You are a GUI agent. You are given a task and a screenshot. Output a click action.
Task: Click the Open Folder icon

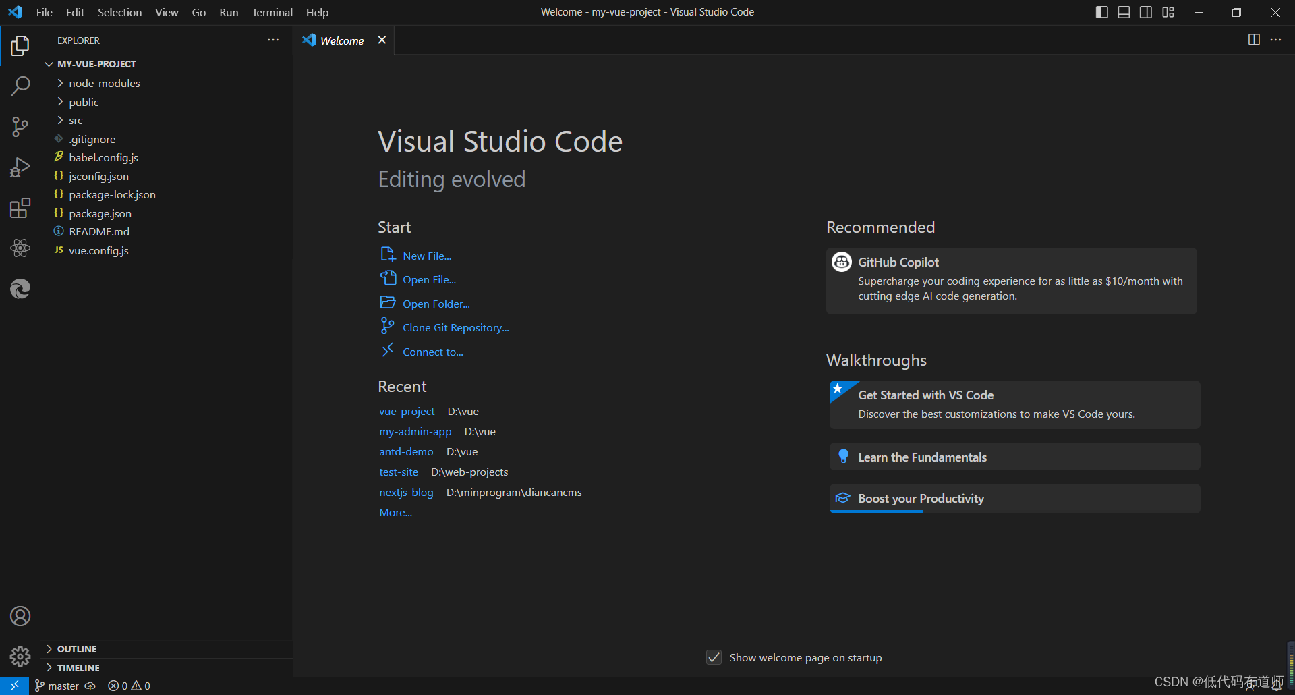388,302
